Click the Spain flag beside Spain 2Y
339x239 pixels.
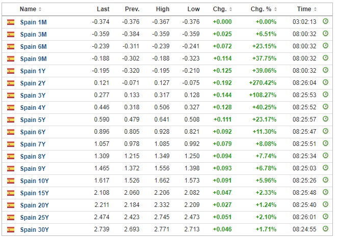pos(11,83)
